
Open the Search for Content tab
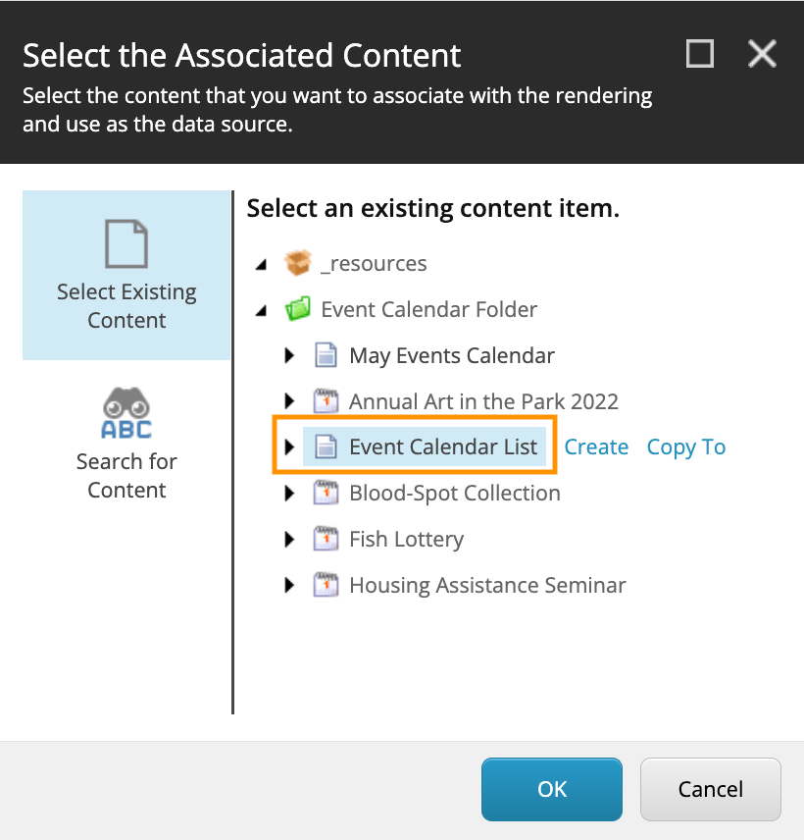click(x=126, y=445)
